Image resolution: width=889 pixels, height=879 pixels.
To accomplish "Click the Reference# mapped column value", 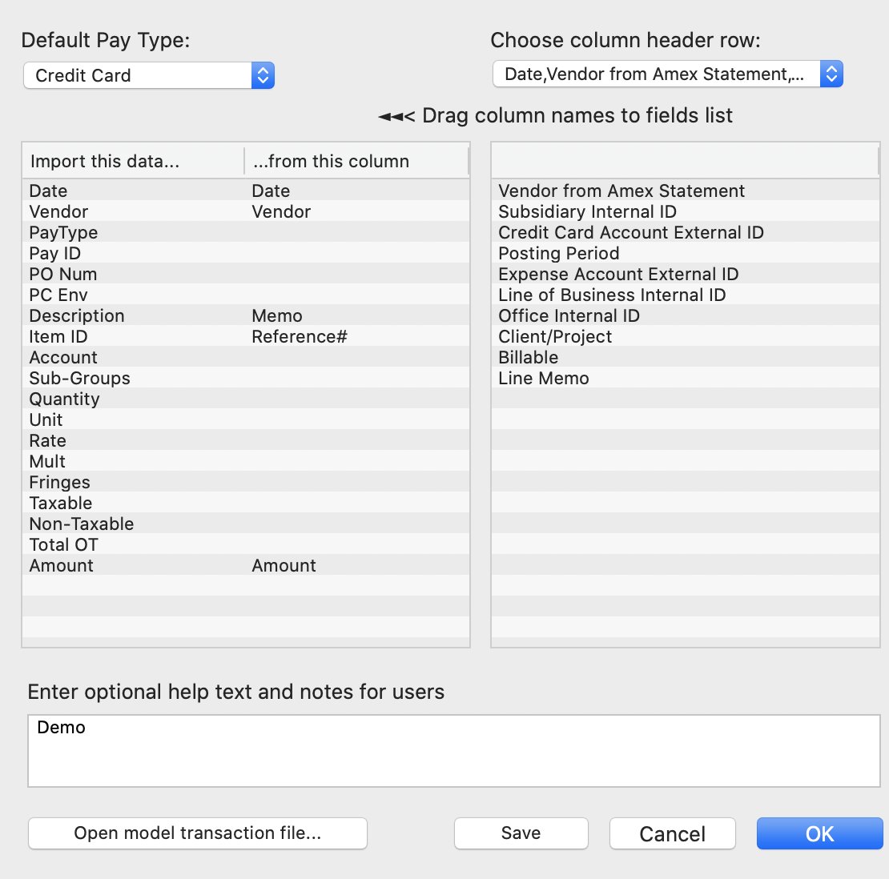I will coord(300,337).
